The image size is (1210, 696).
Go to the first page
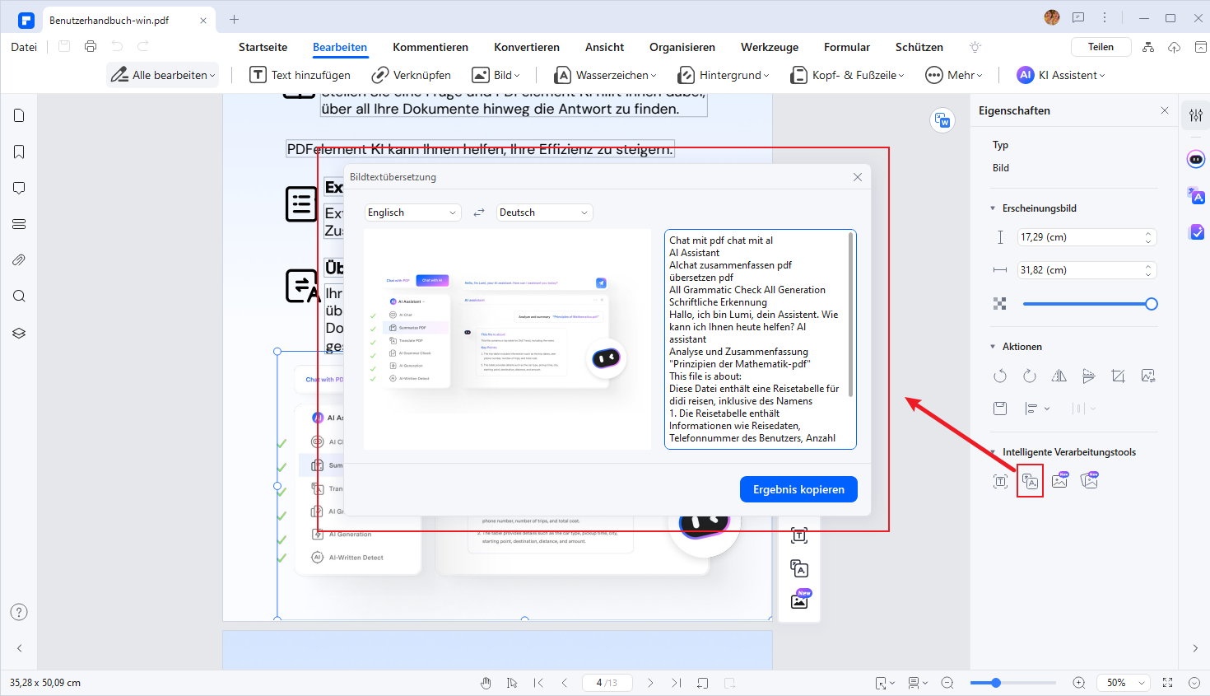pyautogui.click(x=538, y=683)
